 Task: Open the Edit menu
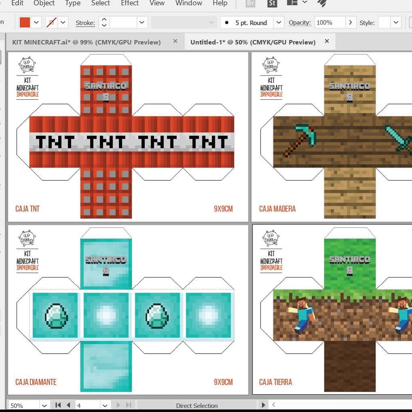click(17, 3)
